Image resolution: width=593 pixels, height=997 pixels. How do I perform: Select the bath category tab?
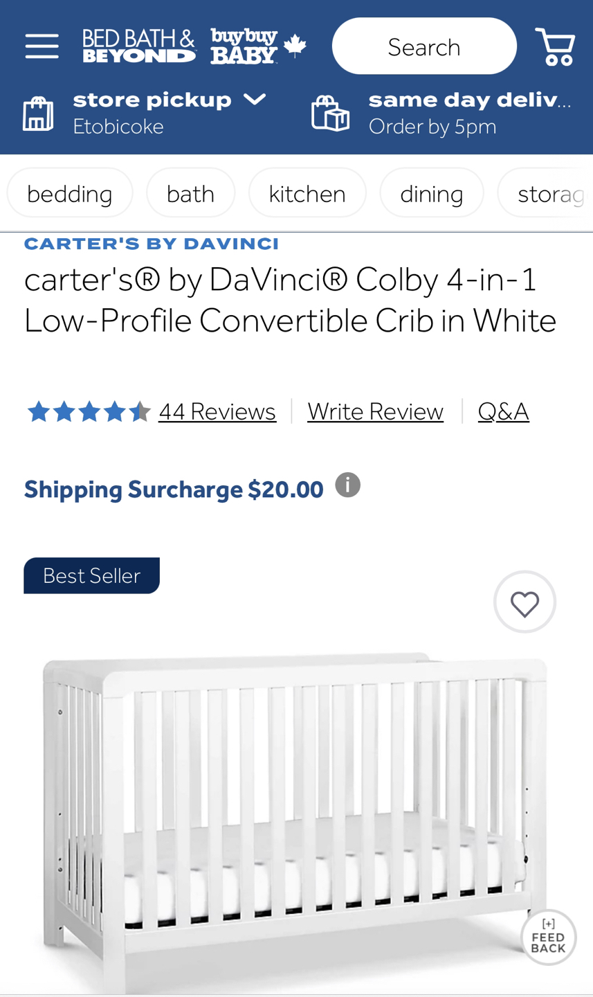point(190,193)
